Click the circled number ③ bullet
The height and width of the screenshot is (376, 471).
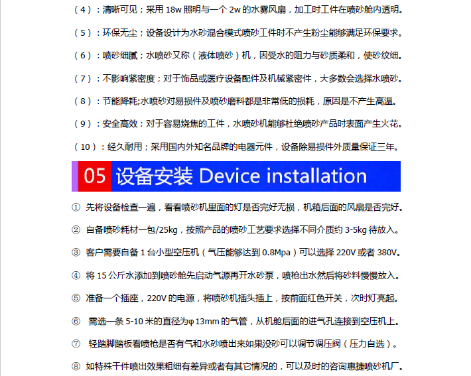click(76, 253)
